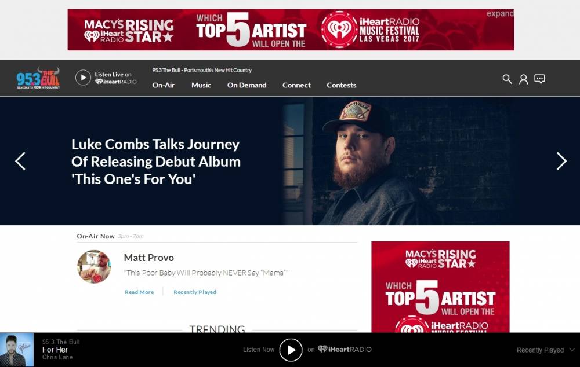Open the search magnifier icon
580x367 pixels.
507,79
